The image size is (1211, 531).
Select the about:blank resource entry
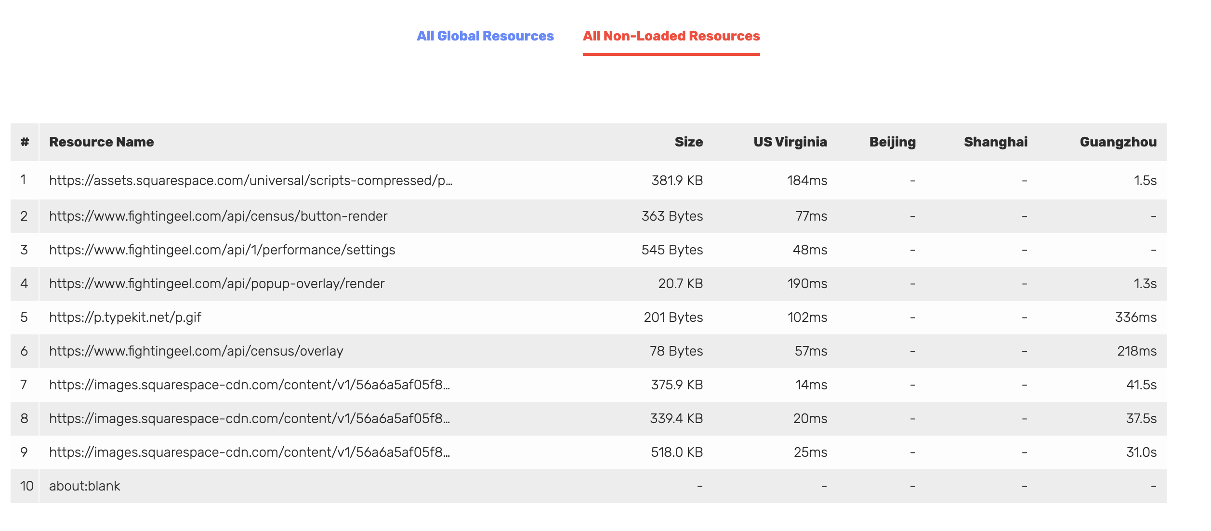pyautogui.click(x=85, y=486)
